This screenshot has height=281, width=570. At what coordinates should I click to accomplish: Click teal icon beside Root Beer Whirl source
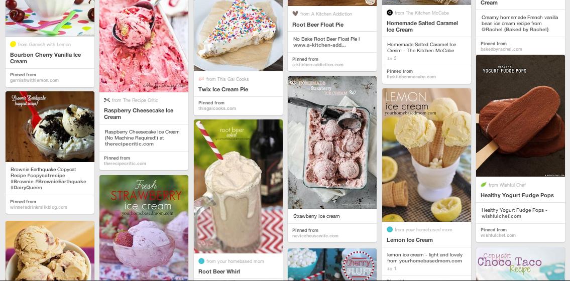(x=201, y=261)
